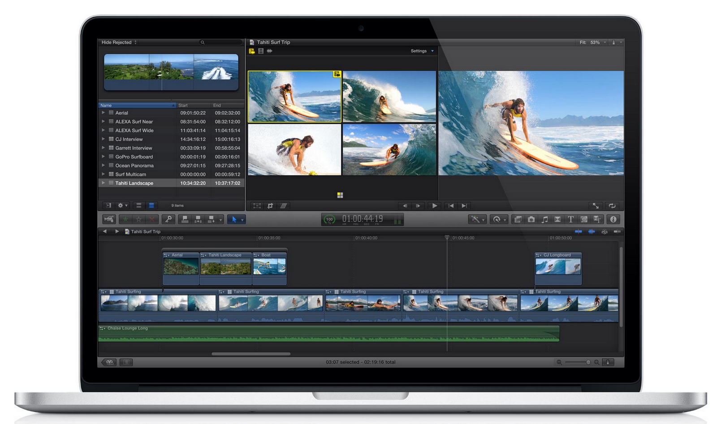Open the Generators browser icon
This screenshot has width=717, height=424.
[x=584, y=219]
